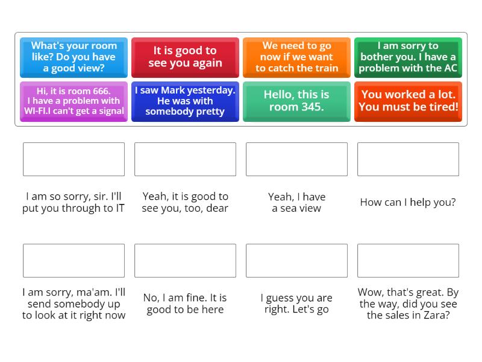Select the empty box above "good to see you, too, dear"
Image resolution: width=482 pixels, height=362 pixels.
click(185, 159)
